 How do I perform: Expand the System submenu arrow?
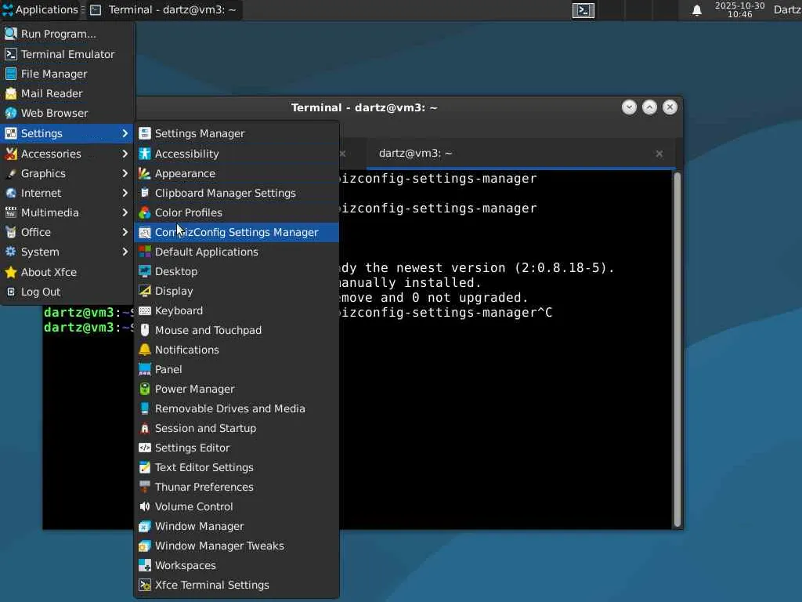point(125,252)
